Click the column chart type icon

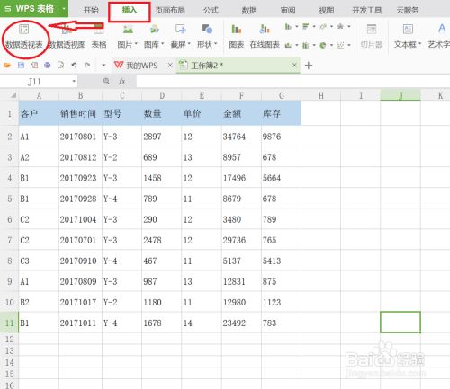coord(288,27)
